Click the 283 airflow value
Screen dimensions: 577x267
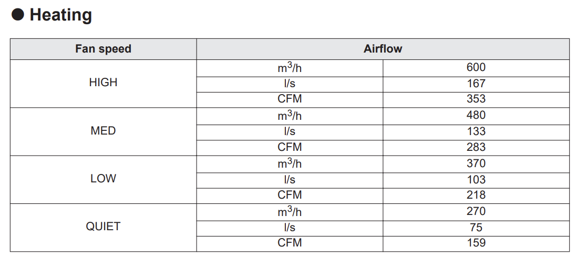(x=476, y=147)
